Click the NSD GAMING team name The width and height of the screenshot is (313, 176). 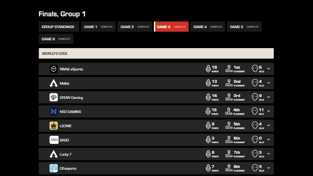click(70, 112)
